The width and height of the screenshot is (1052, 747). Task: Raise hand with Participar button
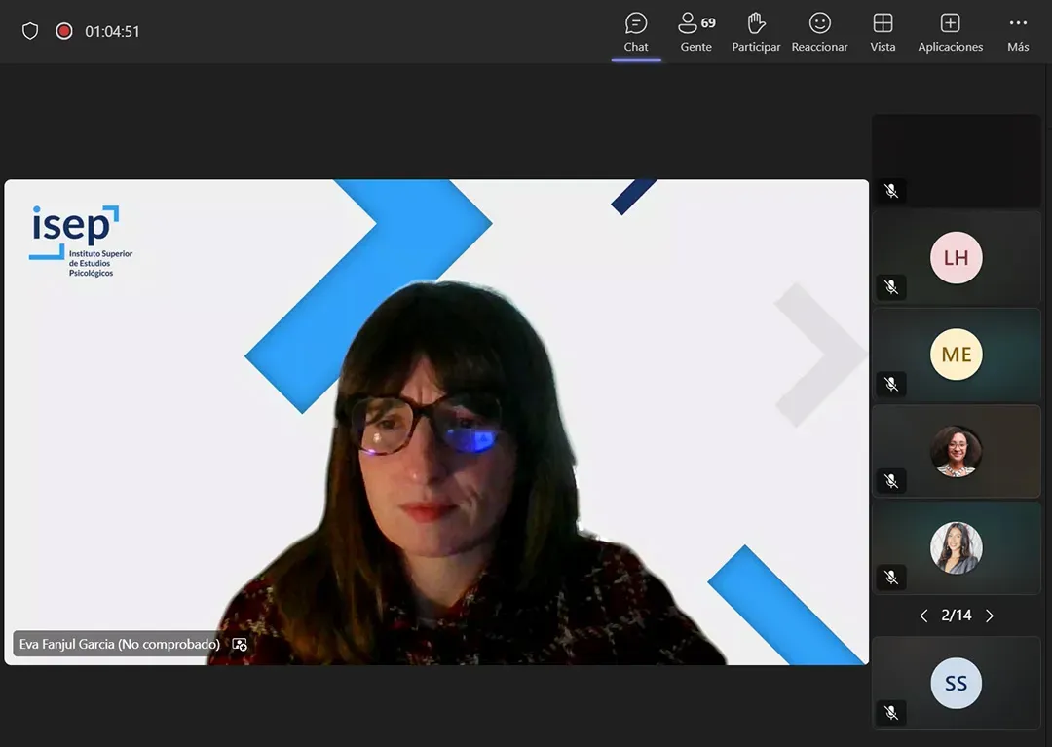pyautogui.click(x=756, y=32)
